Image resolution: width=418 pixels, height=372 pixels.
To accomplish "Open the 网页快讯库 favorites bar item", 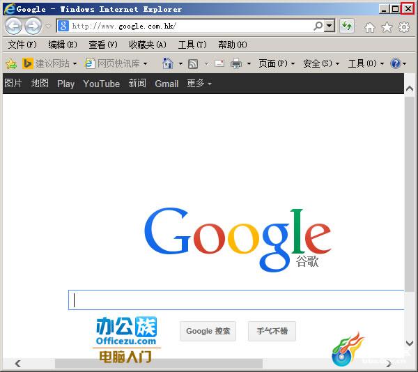I will [x=112, y=63].
